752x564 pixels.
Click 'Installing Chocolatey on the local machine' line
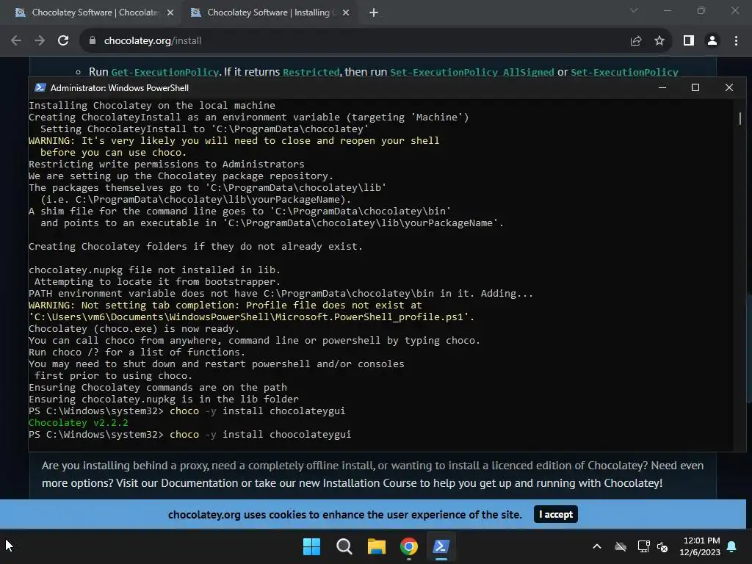click(151, 105)
